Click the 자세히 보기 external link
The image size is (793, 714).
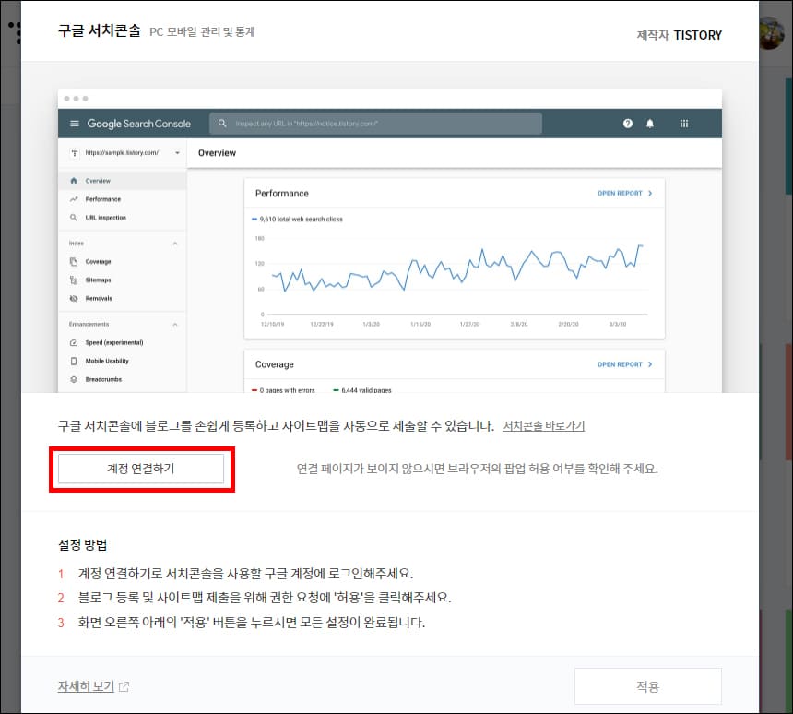[x=86, y=685]
